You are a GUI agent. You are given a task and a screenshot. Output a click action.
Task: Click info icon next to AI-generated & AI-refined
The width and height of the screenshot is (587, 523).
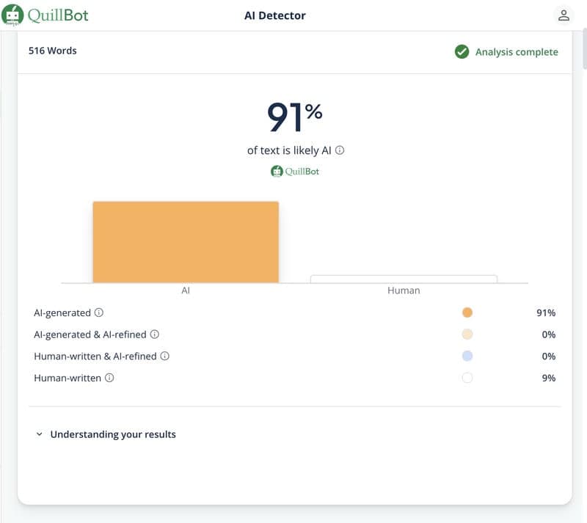[x=154, y=334]
